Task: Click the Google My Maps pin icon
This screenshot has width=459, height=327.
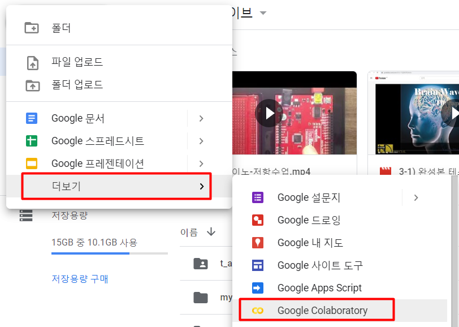Action: pos(258,243)
